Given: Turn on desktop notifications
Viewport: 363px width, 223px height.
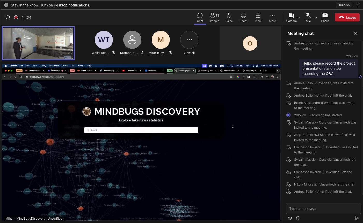Looking at the screenshot, I should point(344,5).
